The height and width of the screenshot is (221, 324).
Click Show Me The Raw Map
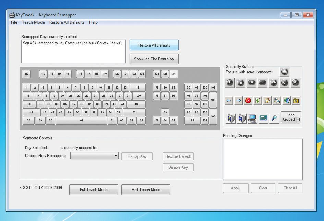[x=154, y=59]
